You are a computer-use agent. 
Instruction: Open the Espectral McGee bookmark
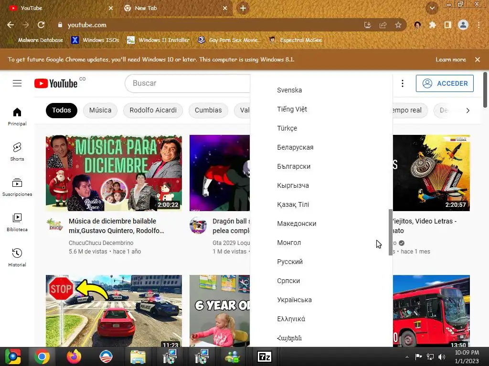tap(296, 40)
